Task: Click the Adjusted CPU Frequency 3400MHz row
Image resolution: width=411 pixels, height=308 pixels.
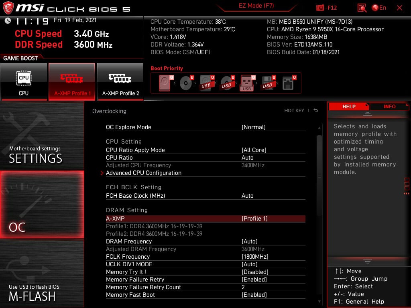Action: tap(205, 165)
